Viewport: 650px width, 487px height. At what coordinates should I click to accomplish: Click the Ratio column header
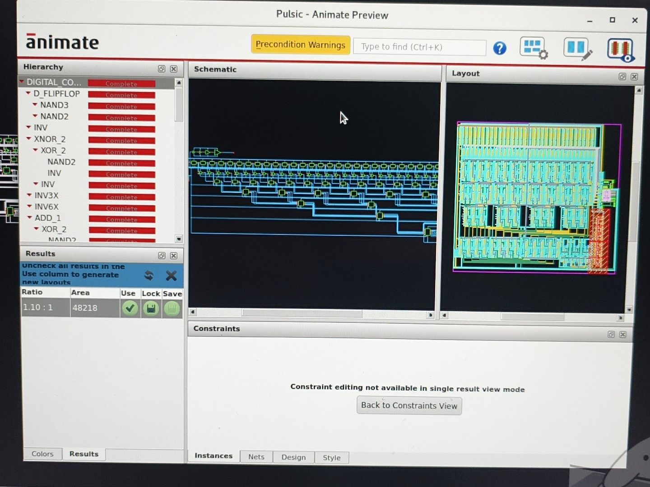tap(45, 292)
